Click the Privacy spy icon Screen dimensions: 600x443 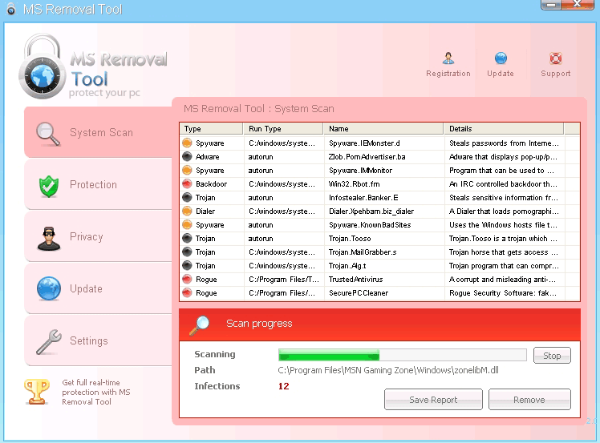[x=49, y=237]
